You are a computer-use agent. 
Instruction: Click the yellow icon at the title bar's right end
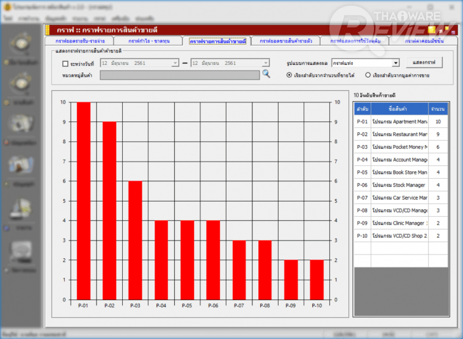pos(432,30)
